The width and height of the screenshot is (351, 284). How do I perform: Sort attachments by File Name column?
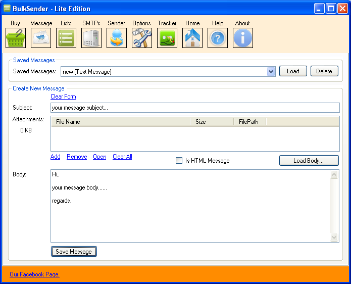click(121, 122)
